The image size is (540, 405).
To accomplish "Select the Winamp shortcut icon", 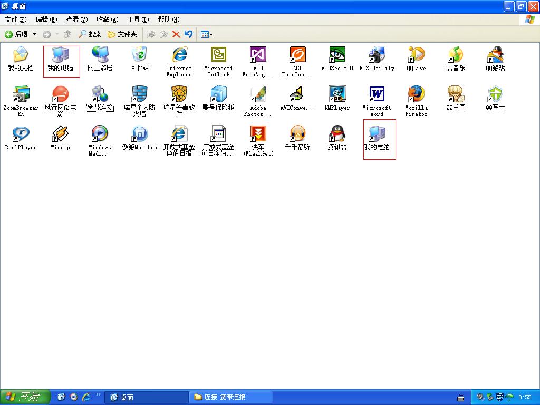I will [x=60, y=134].
